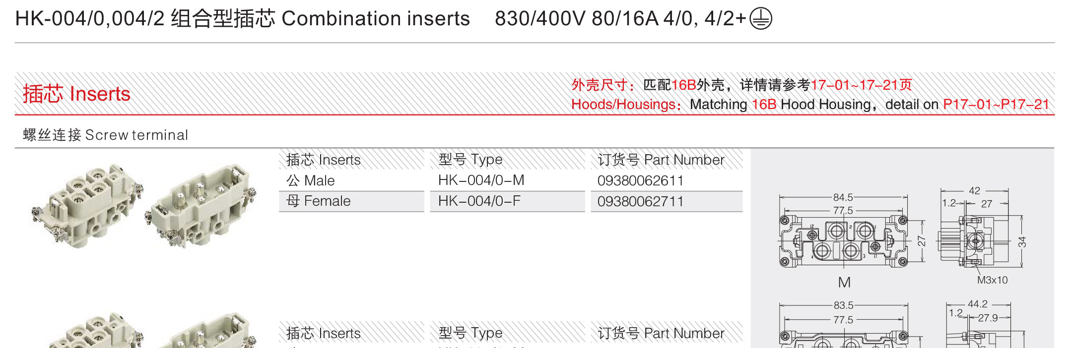Click the first Type column header
The width and height of the screenshot is (1070, 348).
point(470,160)
